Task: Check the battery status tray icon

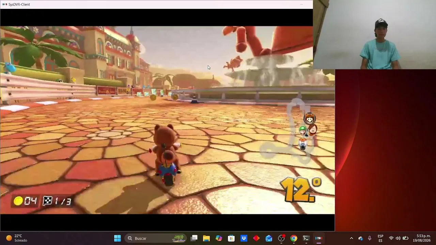Action: click(405, 238)
